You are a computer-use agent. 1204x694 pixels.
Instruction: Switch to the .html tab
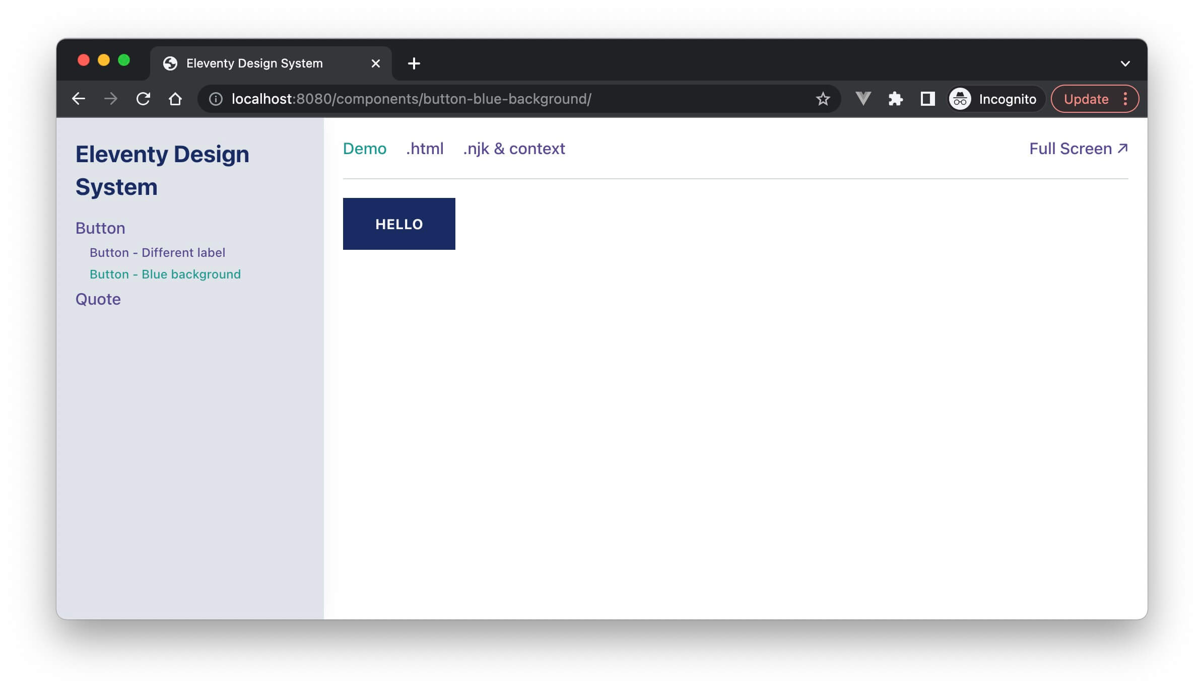425,149
